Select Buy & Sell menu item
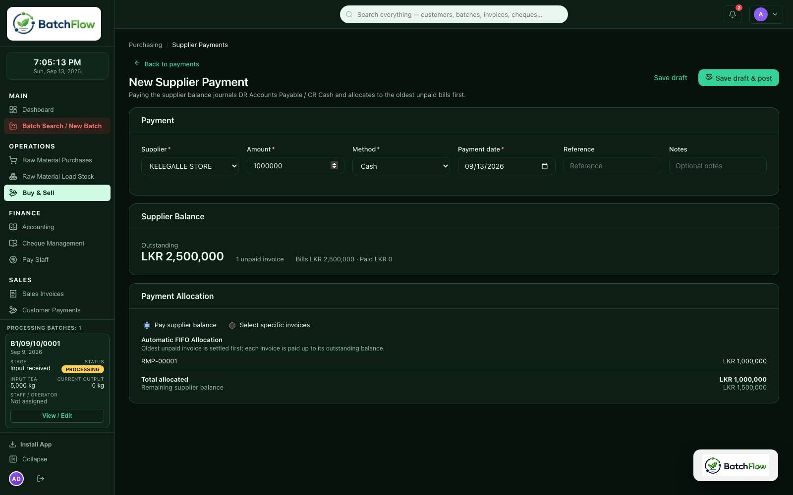The width and height of the screenshot is (793, 495). point(57,193)
